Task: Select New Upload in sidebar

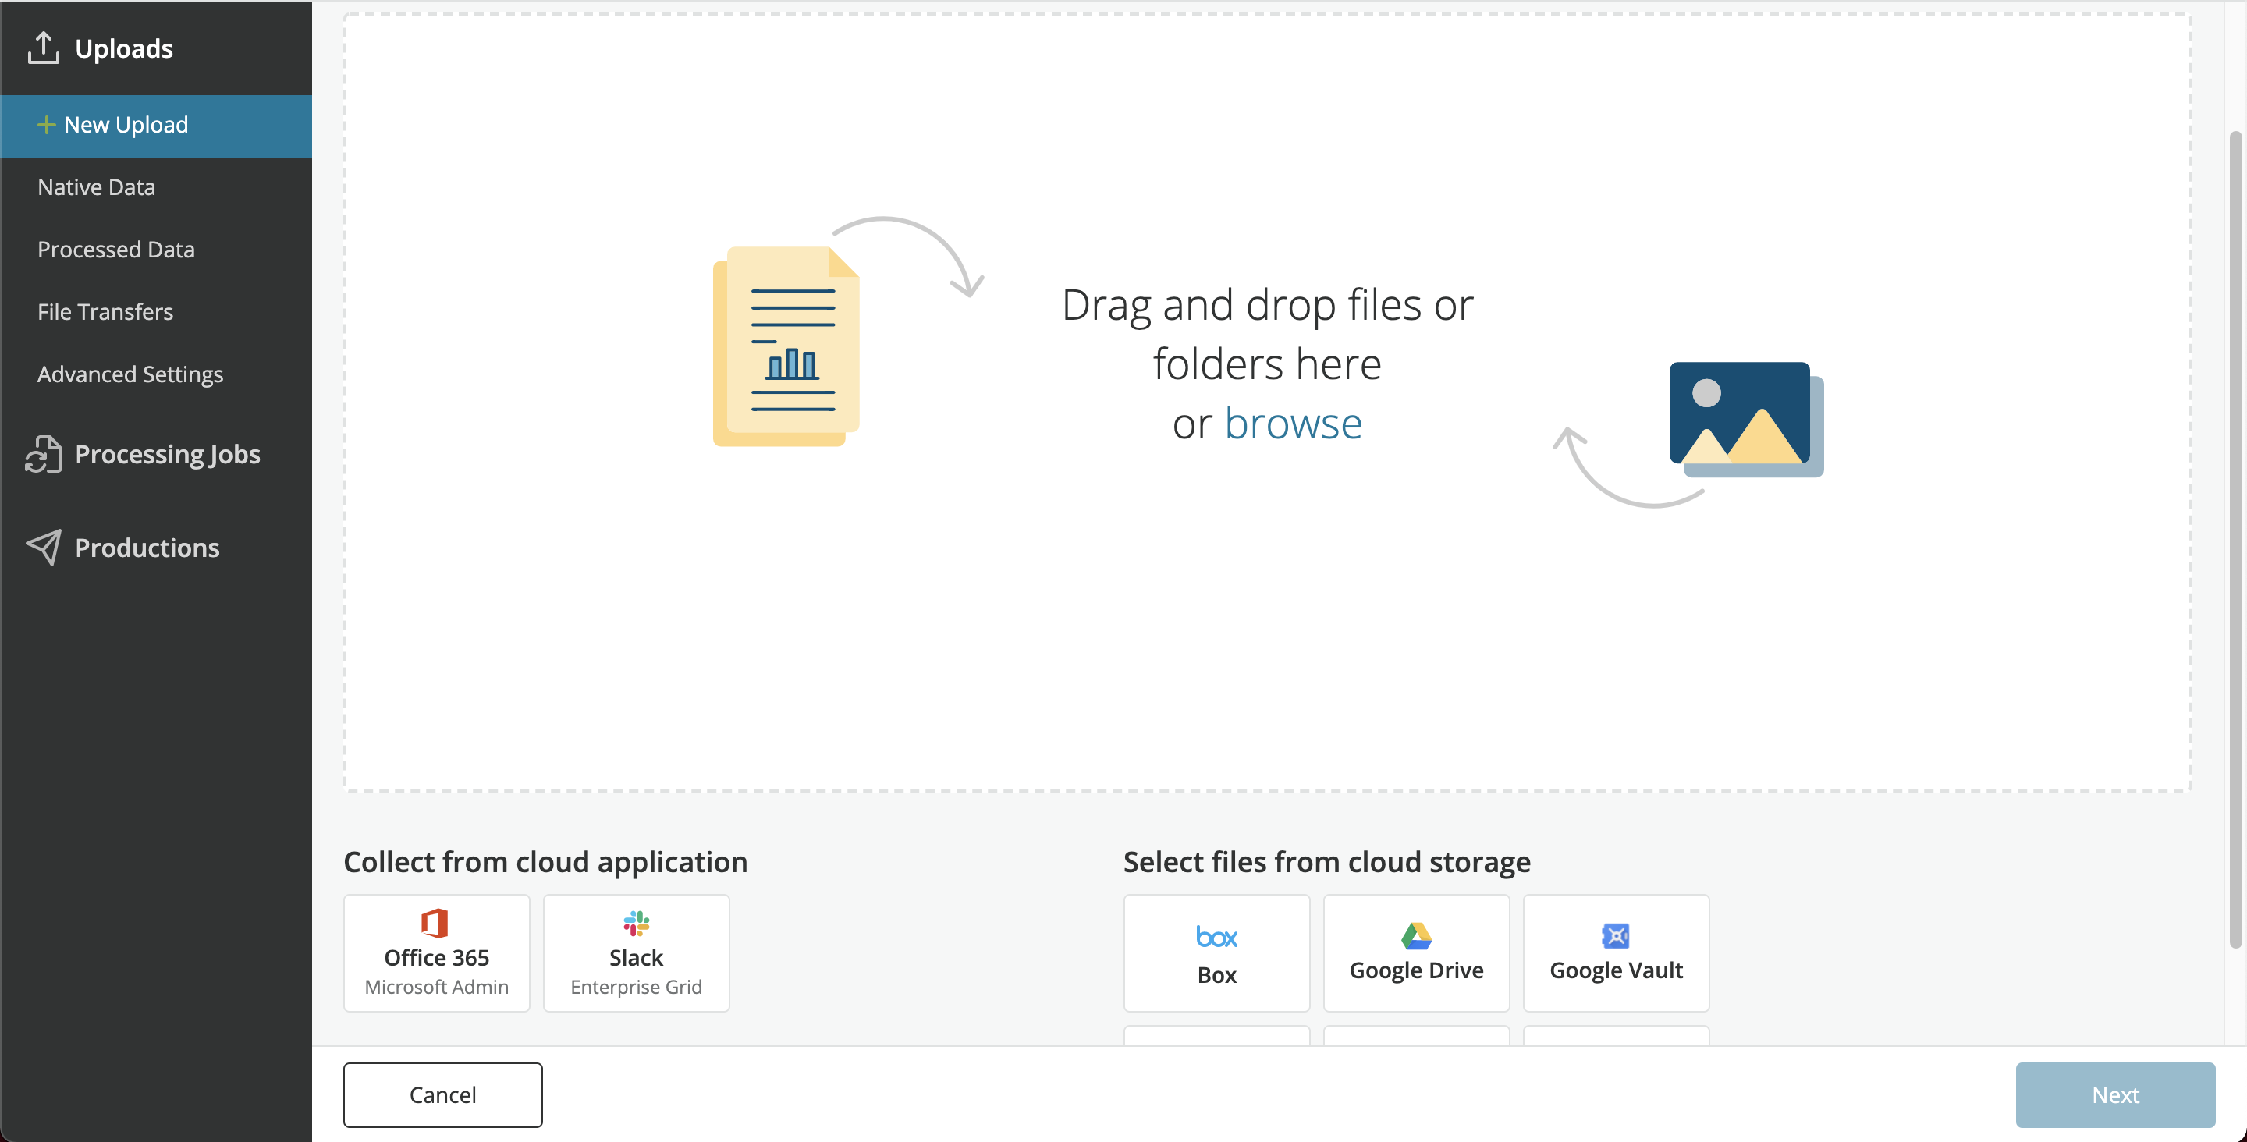Action: (x=156, y=126)
